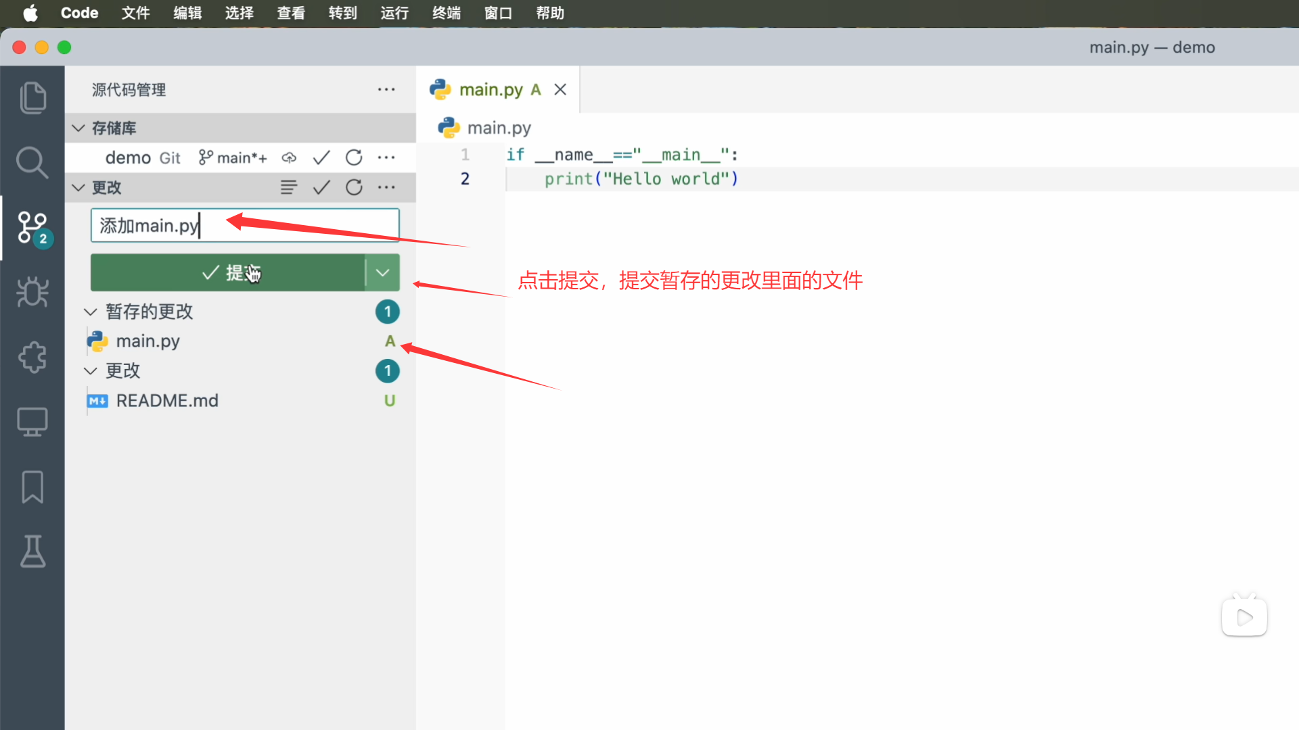Screen dimensions: 1299x730
Task: Click refresh icon in demo repository row
Action: tap(354, 157)
